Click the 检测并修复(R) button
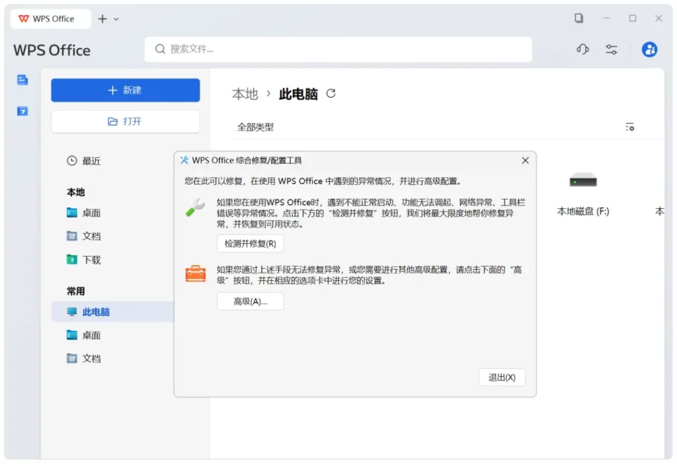This screenshot has height=464, width=677. tap(250, 243)
